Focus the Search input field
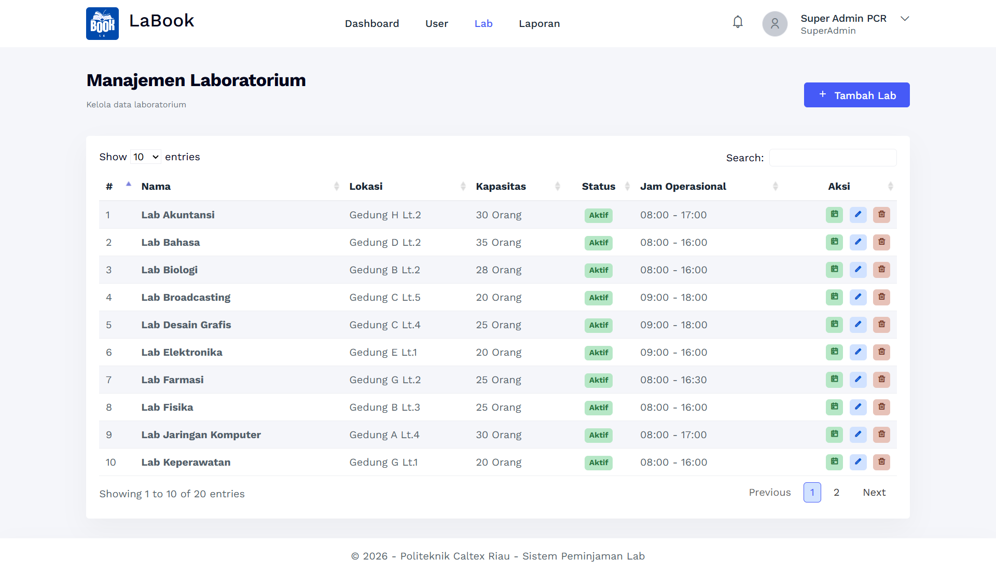This screenshot has height=573, width=996. [x=833, y=158]
